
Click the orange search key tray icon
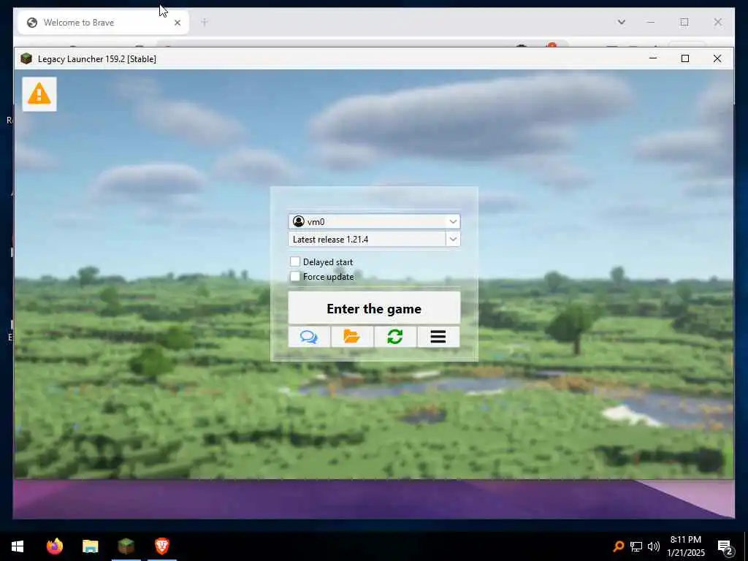pyautogui.click(x=618, y=546)
